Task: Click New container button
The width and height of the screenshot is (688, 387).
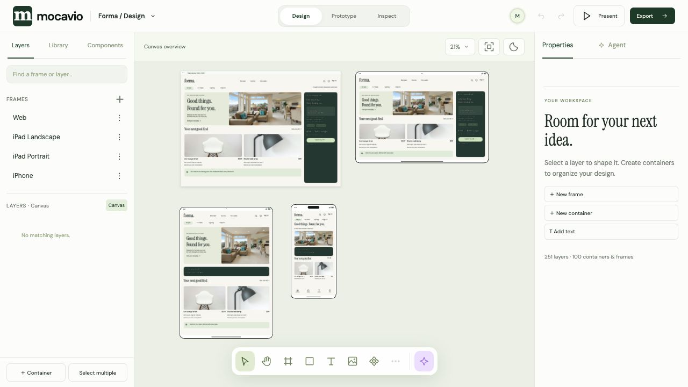Action: click(x=611, y=213)
